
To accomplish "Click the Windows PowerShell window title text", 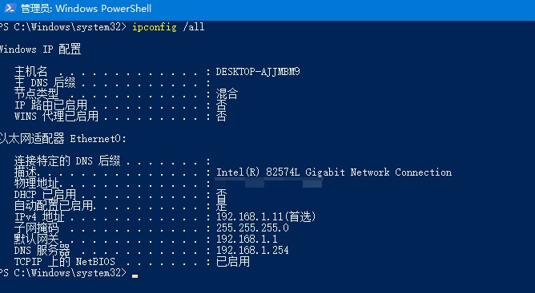I will click(x=86, y=8).
